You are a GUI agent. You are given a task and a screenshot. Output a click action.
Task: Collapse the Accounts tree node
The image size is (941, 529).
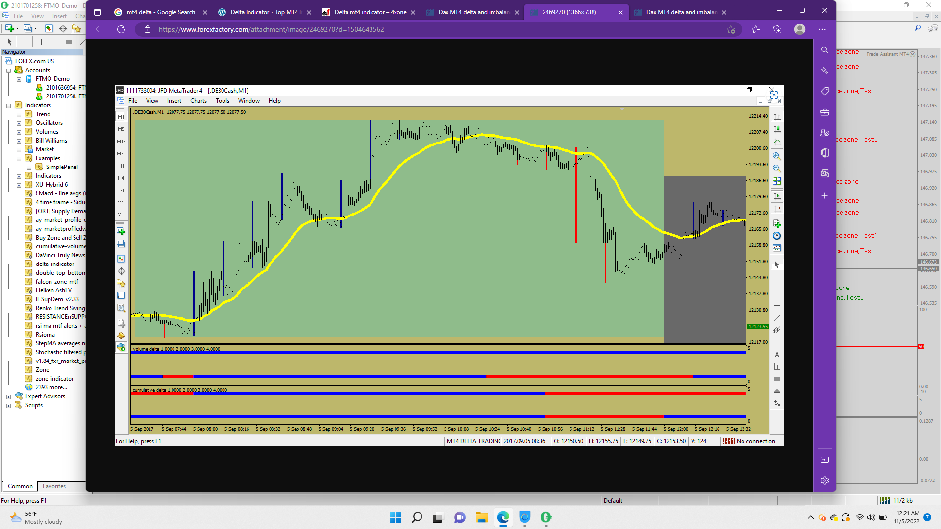click(x=8, y=70)
